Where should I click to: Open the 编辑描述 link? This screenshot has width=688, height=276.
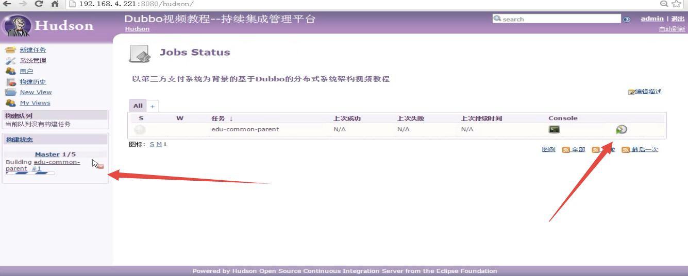(648, 92)
